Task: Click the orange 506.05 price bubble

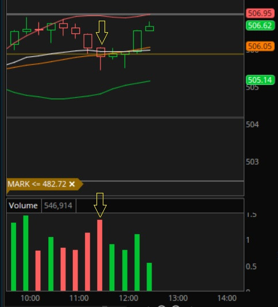Action: (260, 46)
